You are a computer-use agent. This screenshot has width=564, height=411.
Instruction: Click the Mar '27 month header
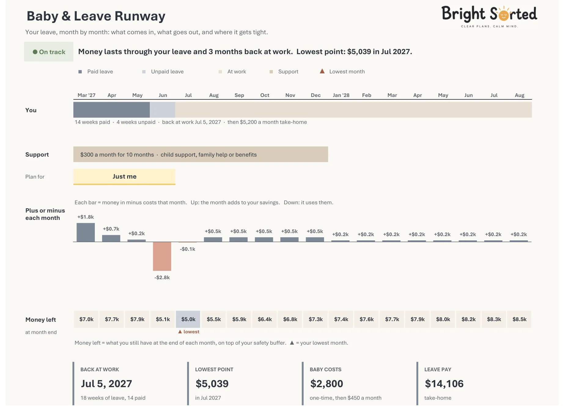point(87,95)
